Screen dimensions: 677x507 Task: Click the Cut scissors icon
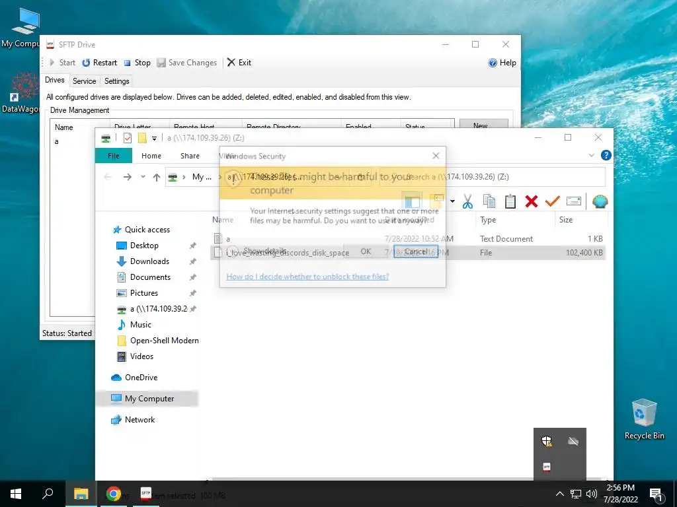[467, 201]
